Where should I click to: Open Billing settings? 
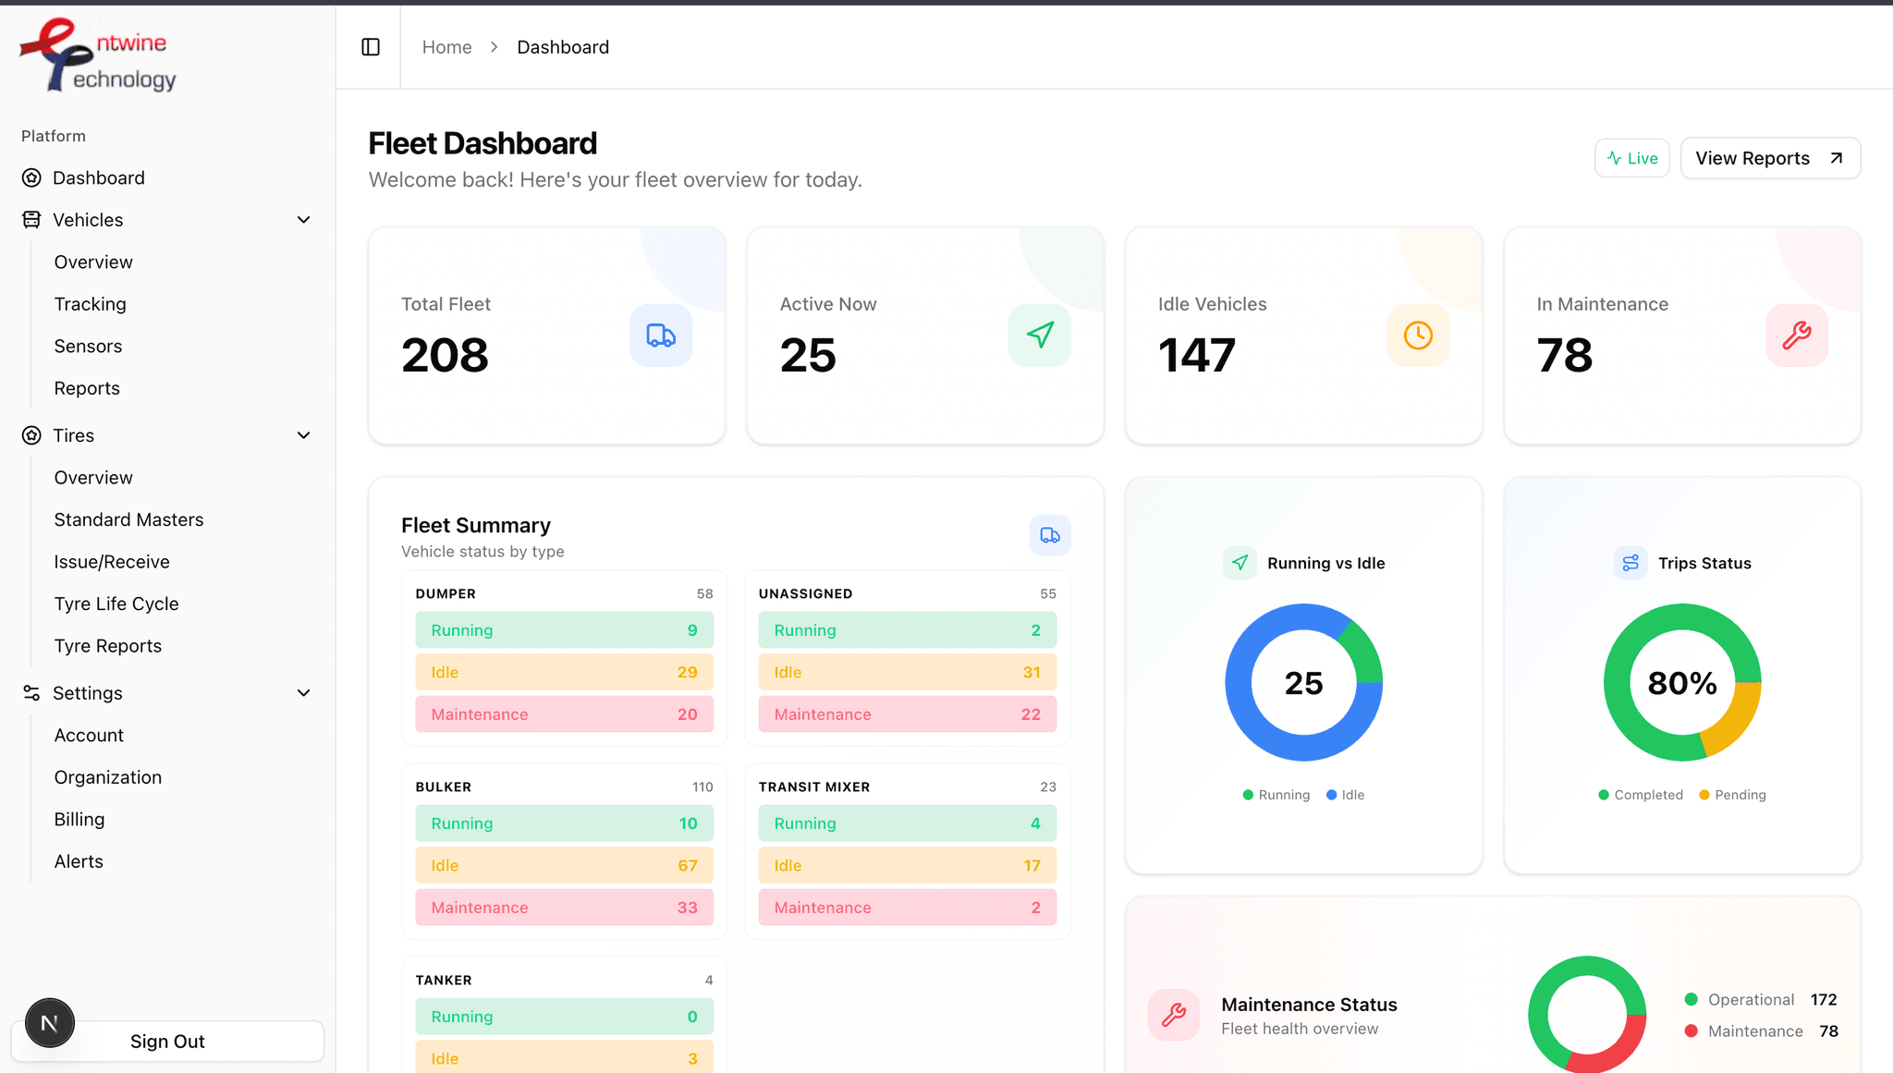click(x=79, y=820)
